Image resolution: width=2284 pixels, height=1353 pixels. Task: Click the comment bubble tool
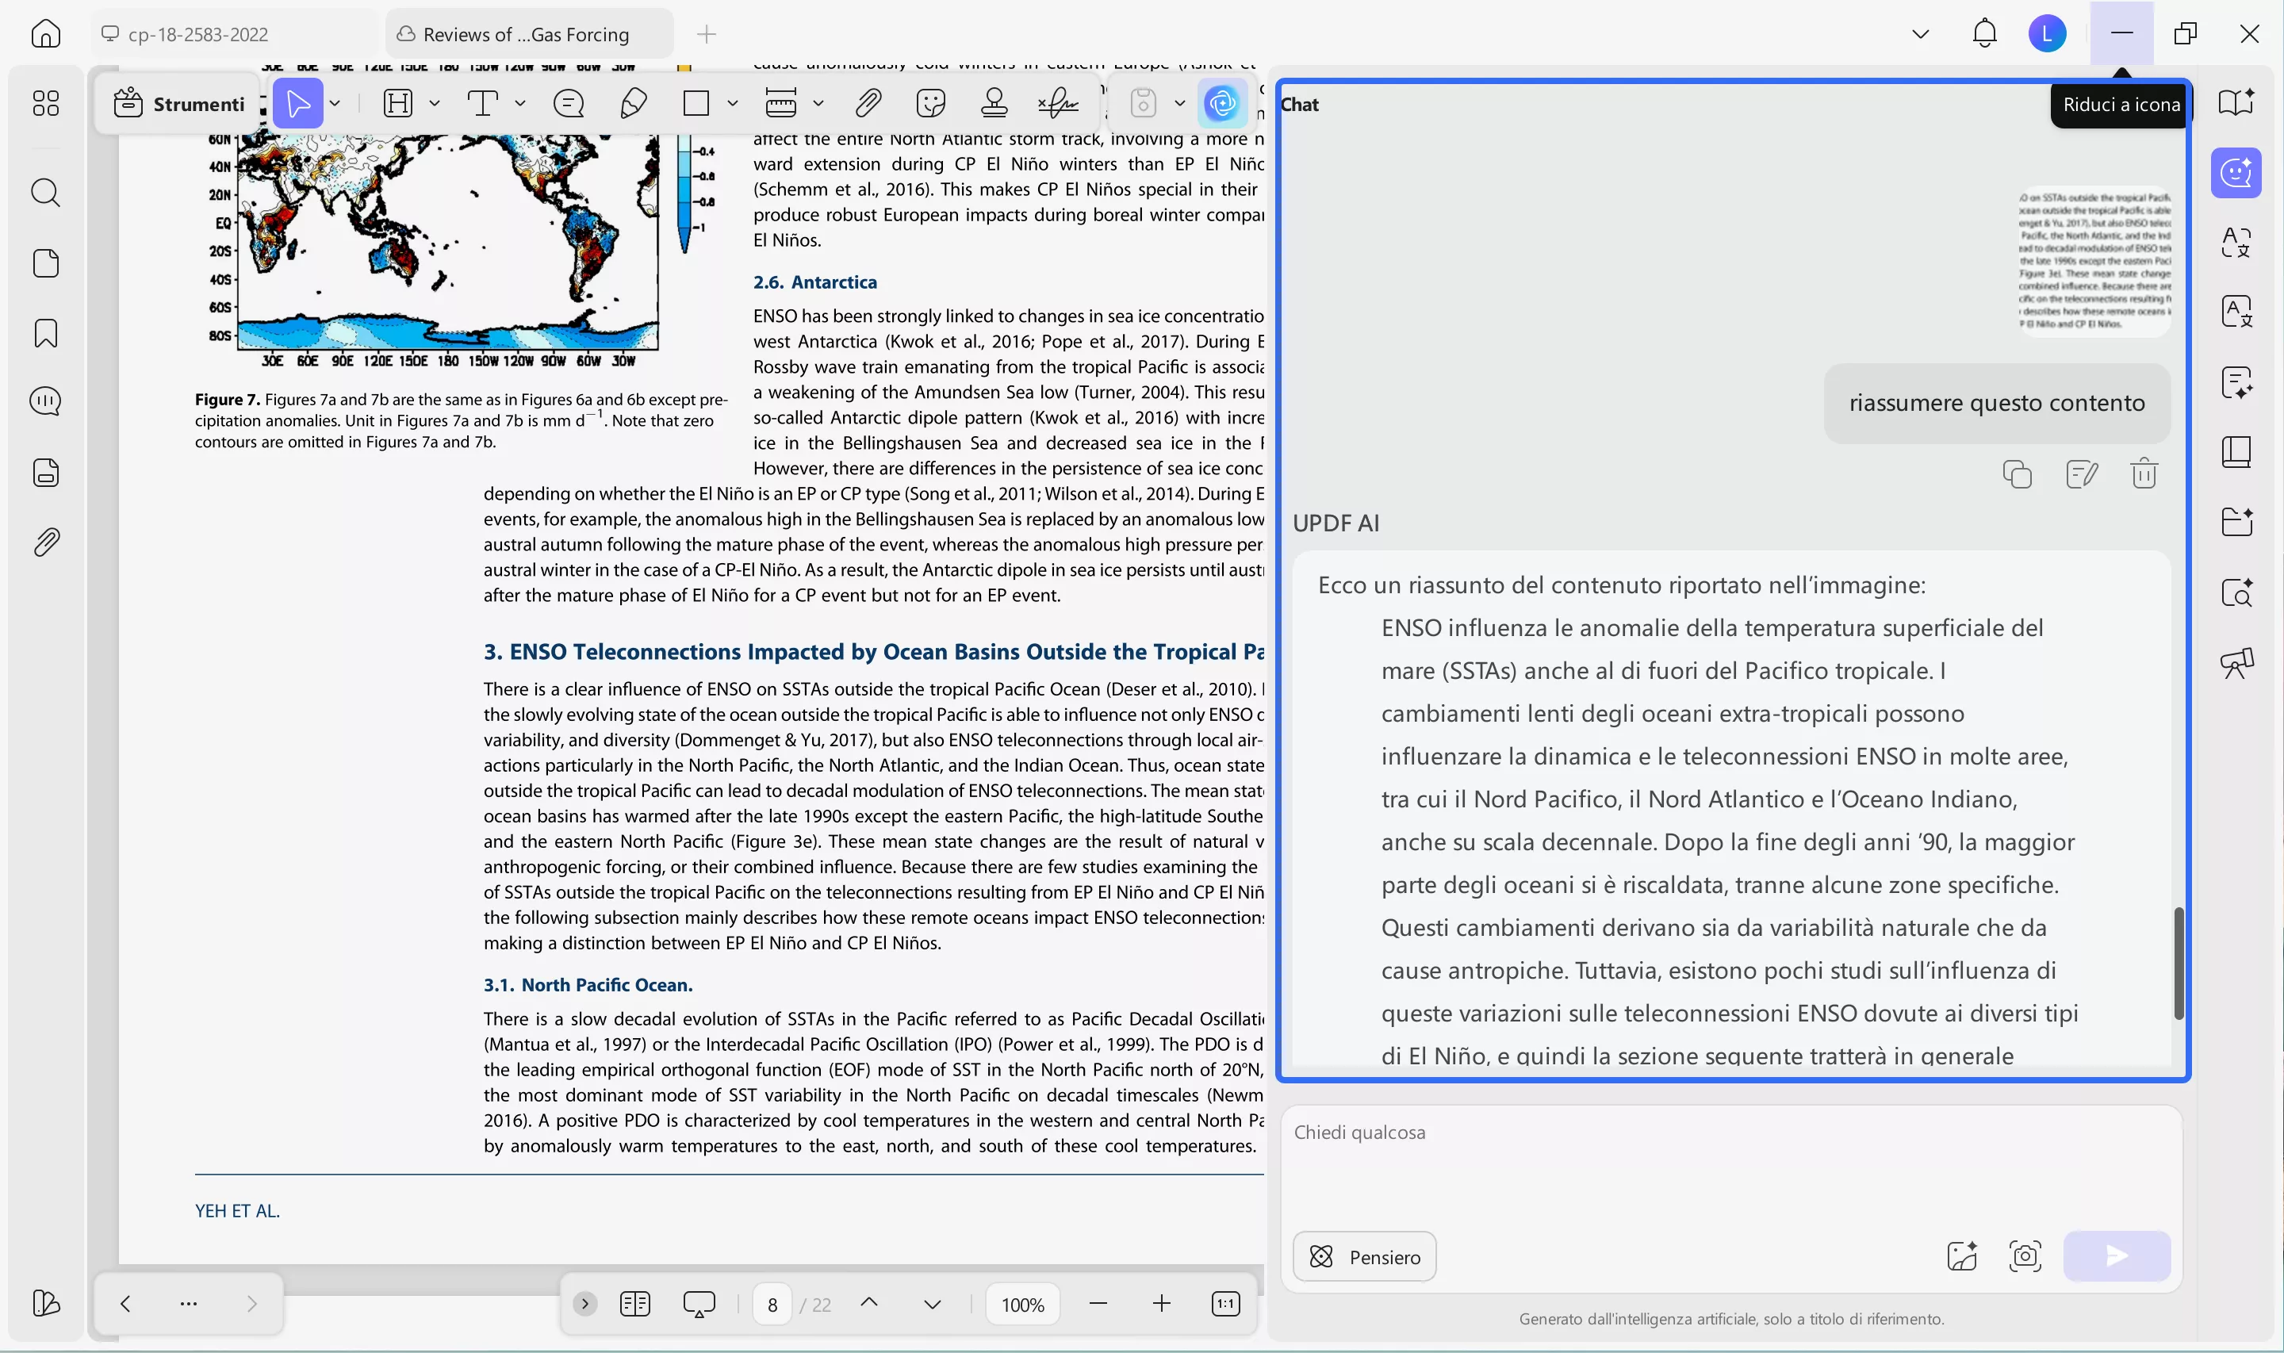tap(569, 103)
